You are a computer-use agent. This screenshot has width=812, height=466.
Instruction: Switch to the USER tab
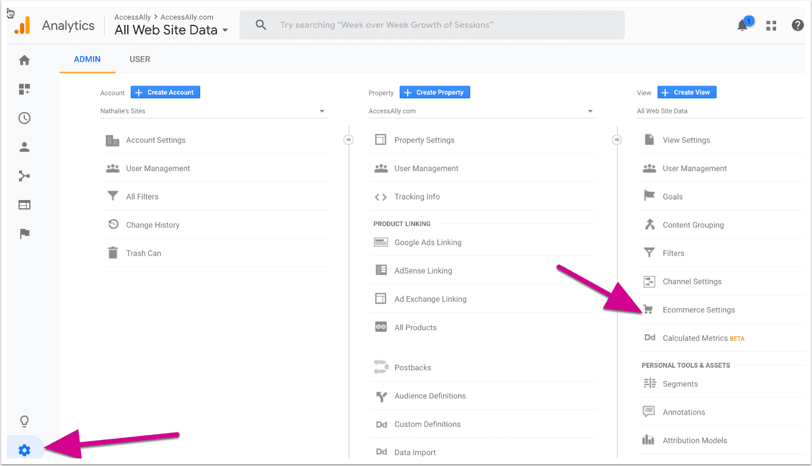click(x=140, y=59)
